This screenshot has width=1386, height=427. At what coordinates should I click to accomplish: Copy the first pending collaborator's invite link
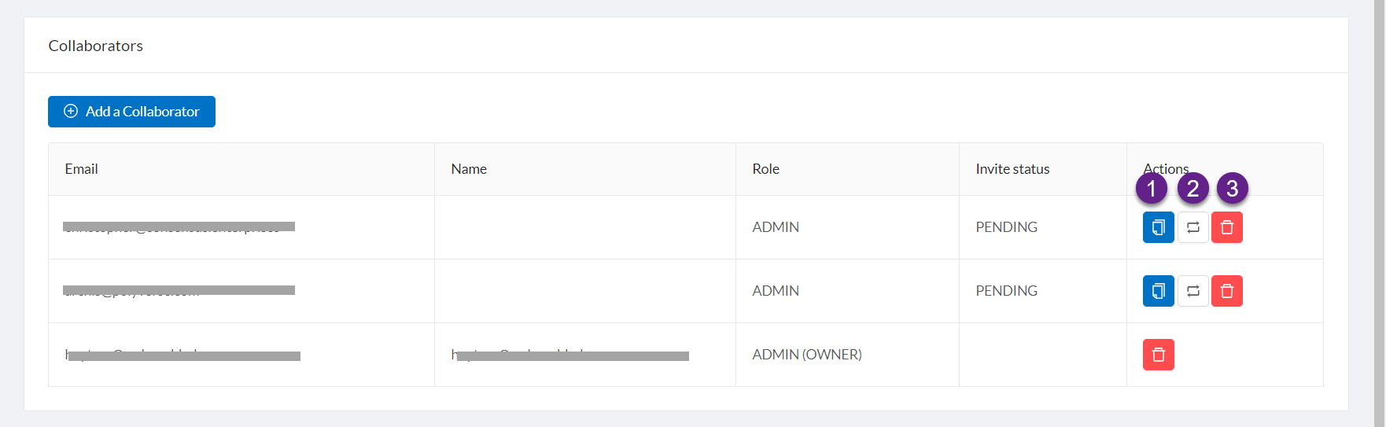pyautogui.click(x=1158, y=227)
